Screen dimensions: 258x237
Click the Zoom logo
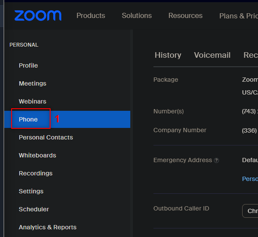pyautogui.click(x=38, y=15)
